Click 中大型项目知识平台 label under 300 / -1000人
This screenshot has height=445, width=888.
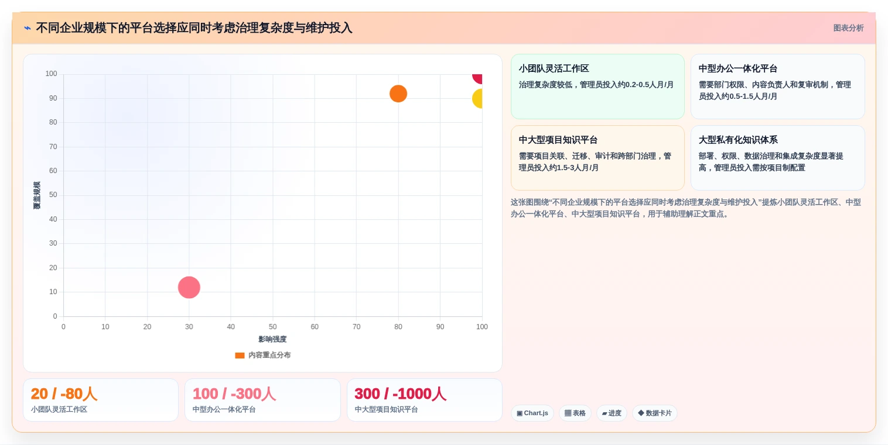tap(386, 409)
